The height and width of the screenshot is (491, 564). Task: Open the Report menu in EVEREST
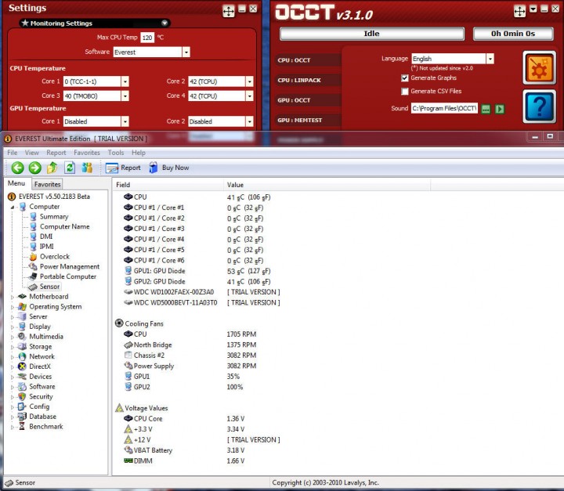(x=56, y=153)
